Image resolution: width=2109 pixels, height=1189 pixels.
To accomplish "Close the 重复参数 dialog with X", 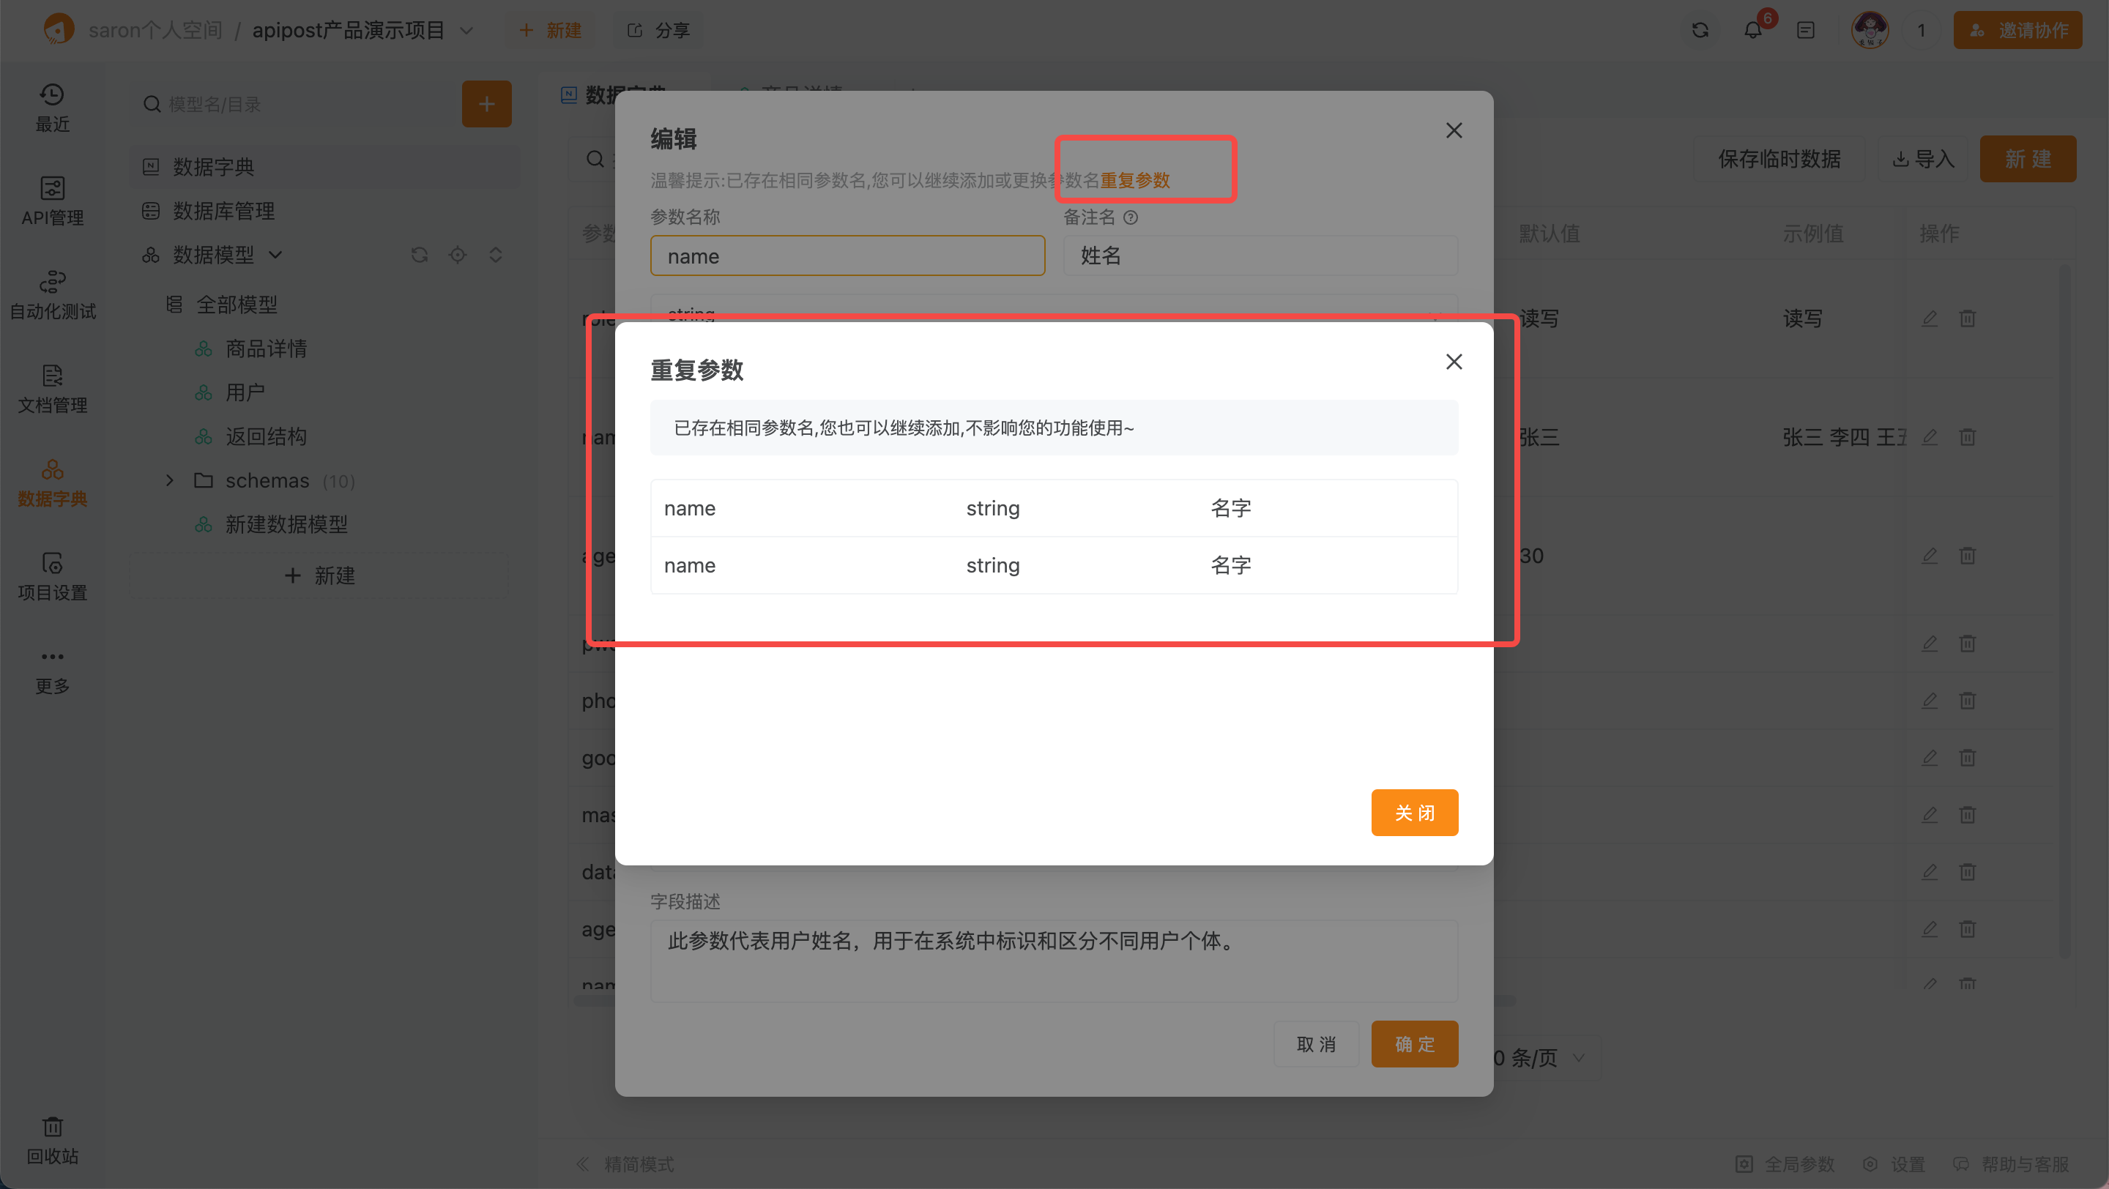I will click(1453, 362).
